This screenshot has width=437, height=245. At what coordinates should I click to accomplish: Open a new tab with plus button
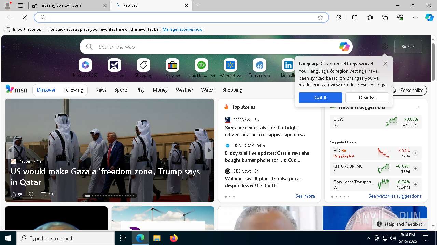(x=198, y=5)
